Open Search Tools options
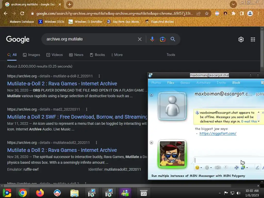The image size is (264, 198). point(171,55)
